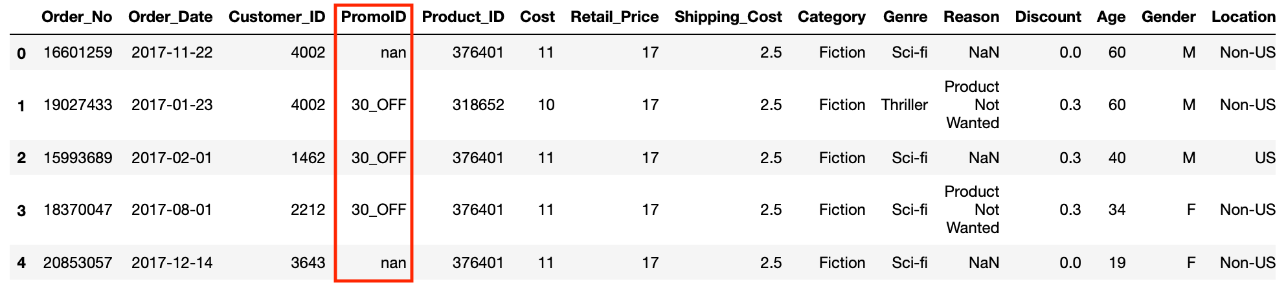The image size is (1286, 290).
Task: Click the Shipping_Cost column header
Action: [x=728, y=17]
